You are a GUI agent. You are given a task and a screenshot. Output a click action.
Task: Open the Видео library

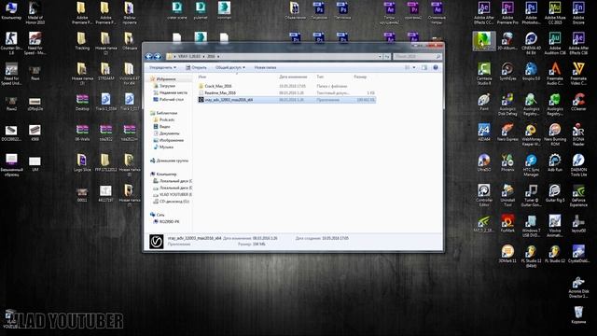click(x=164, y=127)
